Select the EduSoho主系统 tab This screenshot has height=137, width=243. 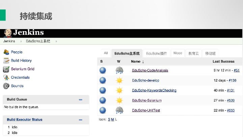point(127,53)
